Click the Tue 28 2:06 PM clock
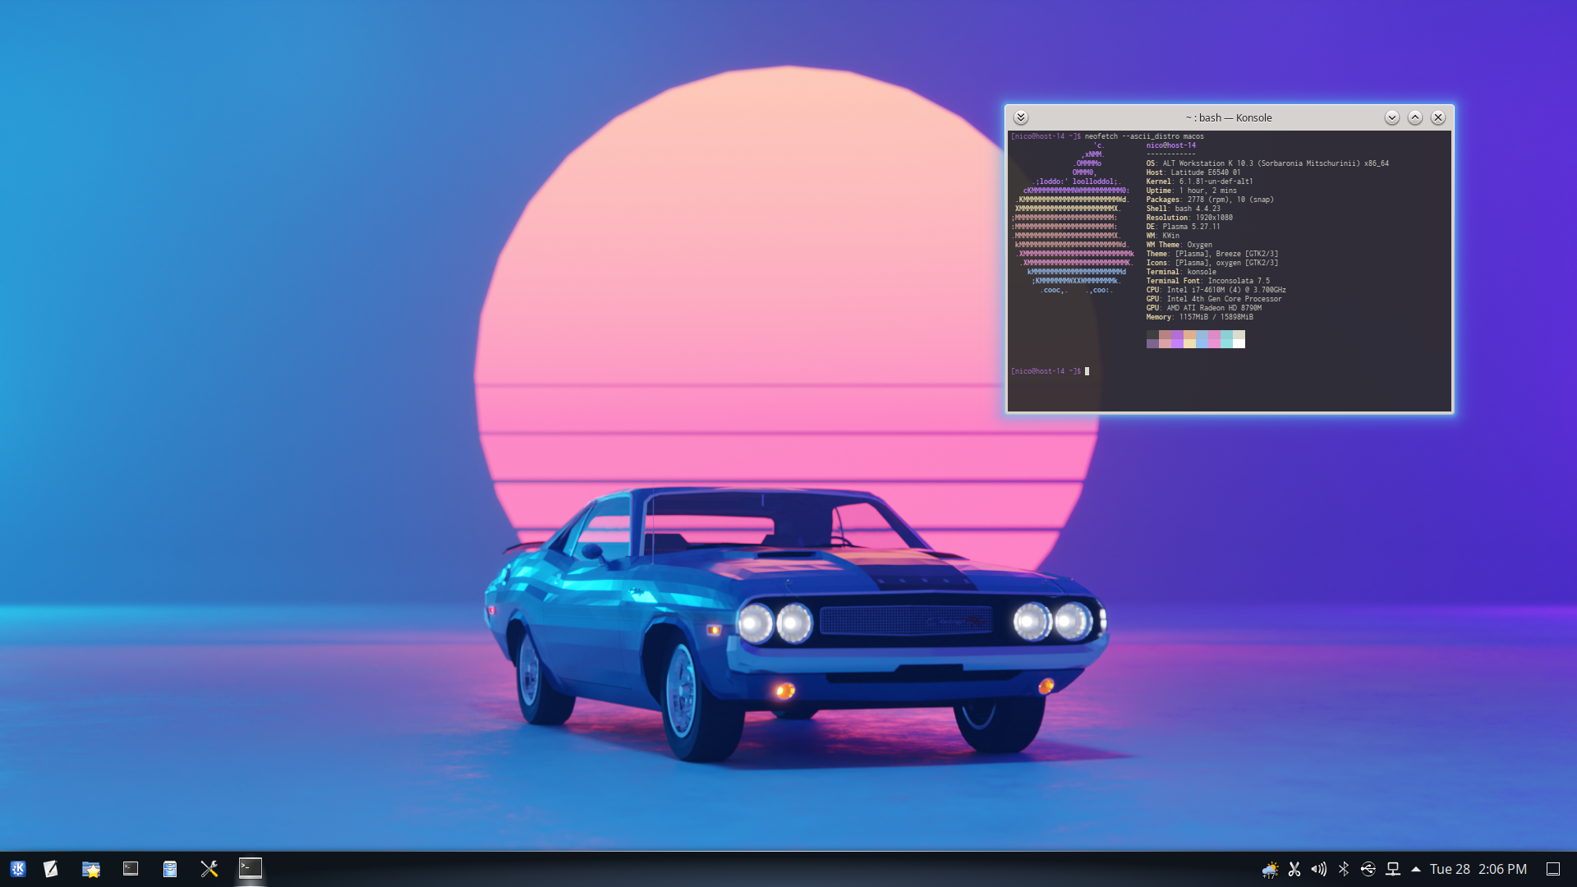The image size is (1577, 887). (1478, 869)
